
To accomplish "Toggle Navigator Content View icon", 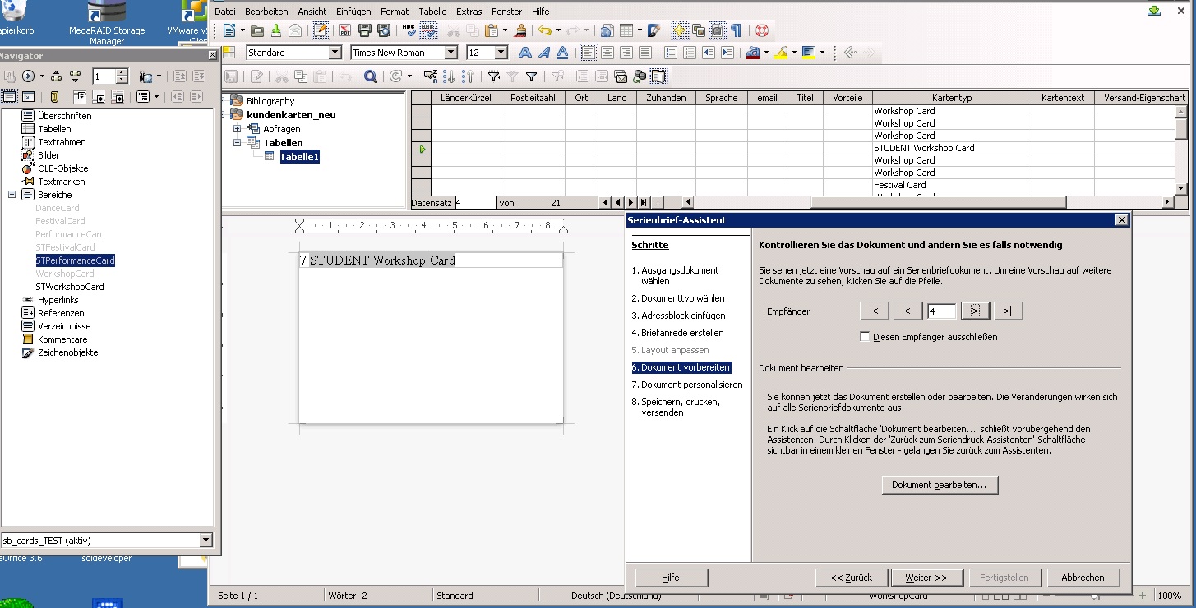I will click(x=28, y=96).
